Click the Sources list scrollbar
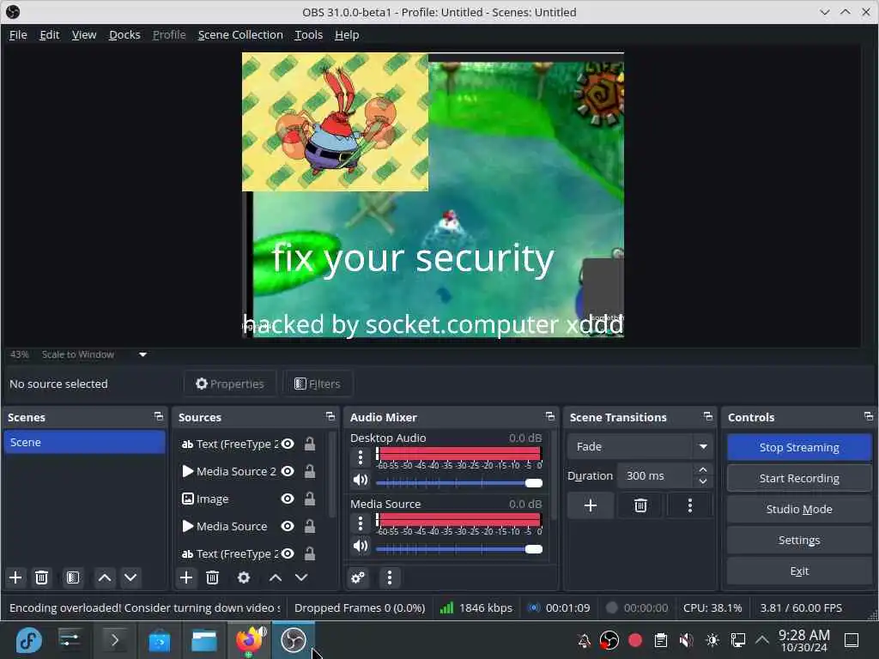 (332, 474)
